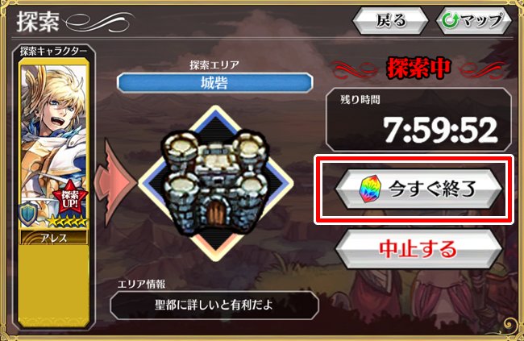This screenshot has width=524, height=341.
Task: Tap the アレス character portrait
Action: [54, 146]
